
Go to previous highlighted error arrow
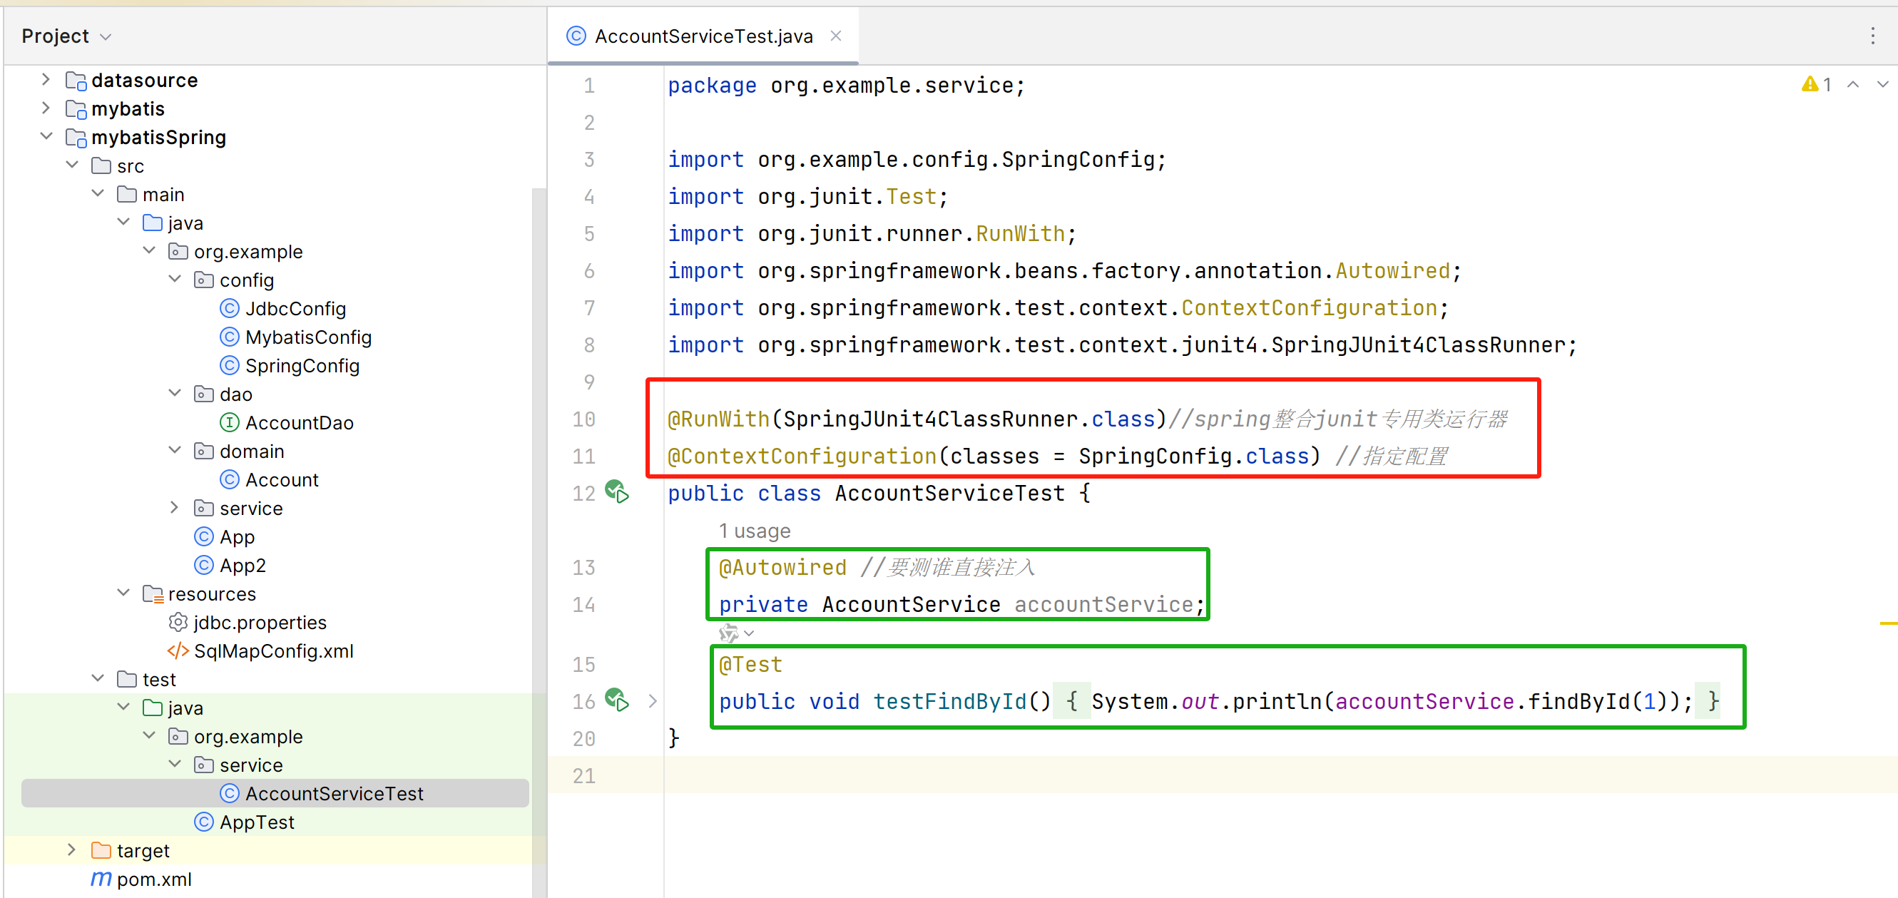click(x=1852, y=85)
